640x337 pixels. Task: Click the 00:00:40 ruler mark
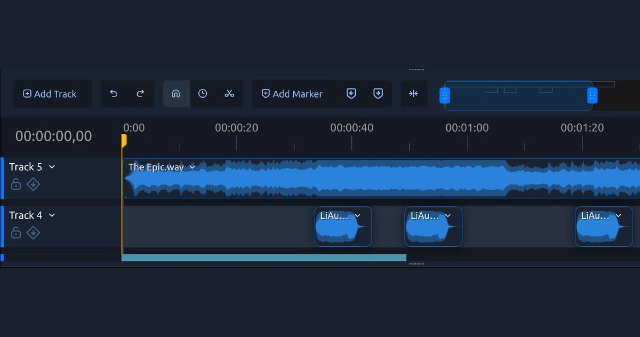(x=351, y=128)
